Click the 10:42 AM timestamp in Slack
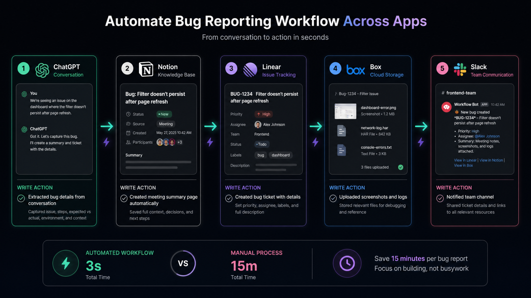The height and width of the screenshot is (298, 531). pyautogui.click(x=498, y=105)
